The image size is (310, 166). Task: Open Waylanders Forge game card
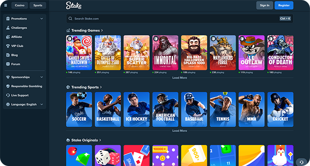[x=223, y=52]
